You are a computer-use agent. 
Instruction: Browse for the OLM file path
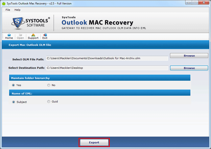[x=189, y=55]
